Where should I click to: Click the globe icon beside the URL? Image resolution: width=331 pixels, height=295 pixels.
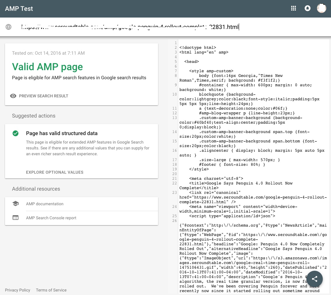pos(8,27)
